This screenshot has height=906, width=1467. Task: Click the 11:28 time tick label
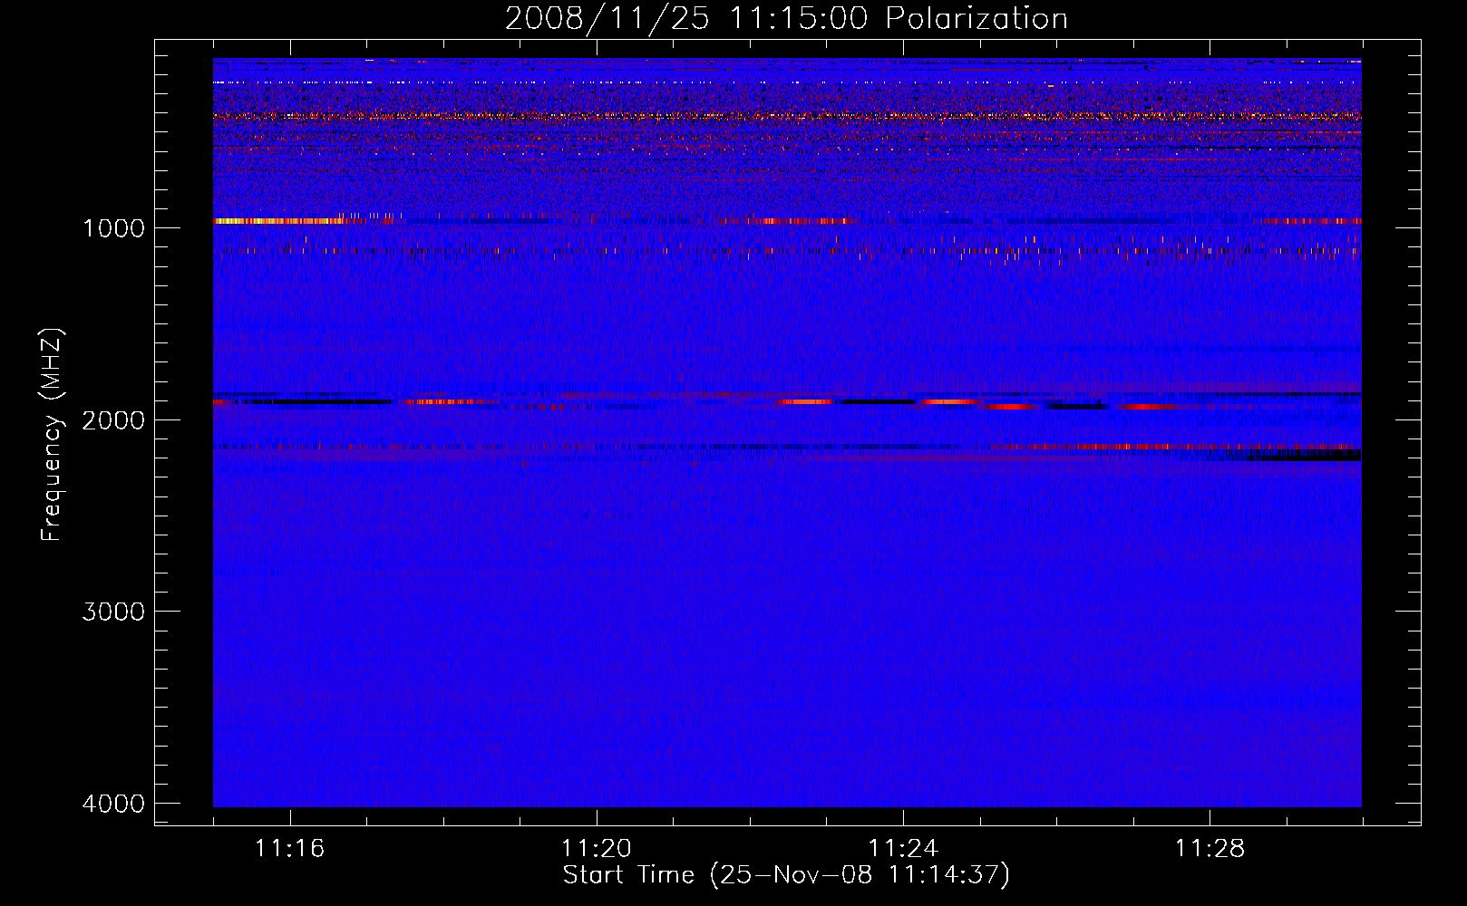point(1210,849)
